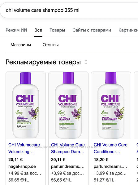Apply the Магазины filter chip

21,45
